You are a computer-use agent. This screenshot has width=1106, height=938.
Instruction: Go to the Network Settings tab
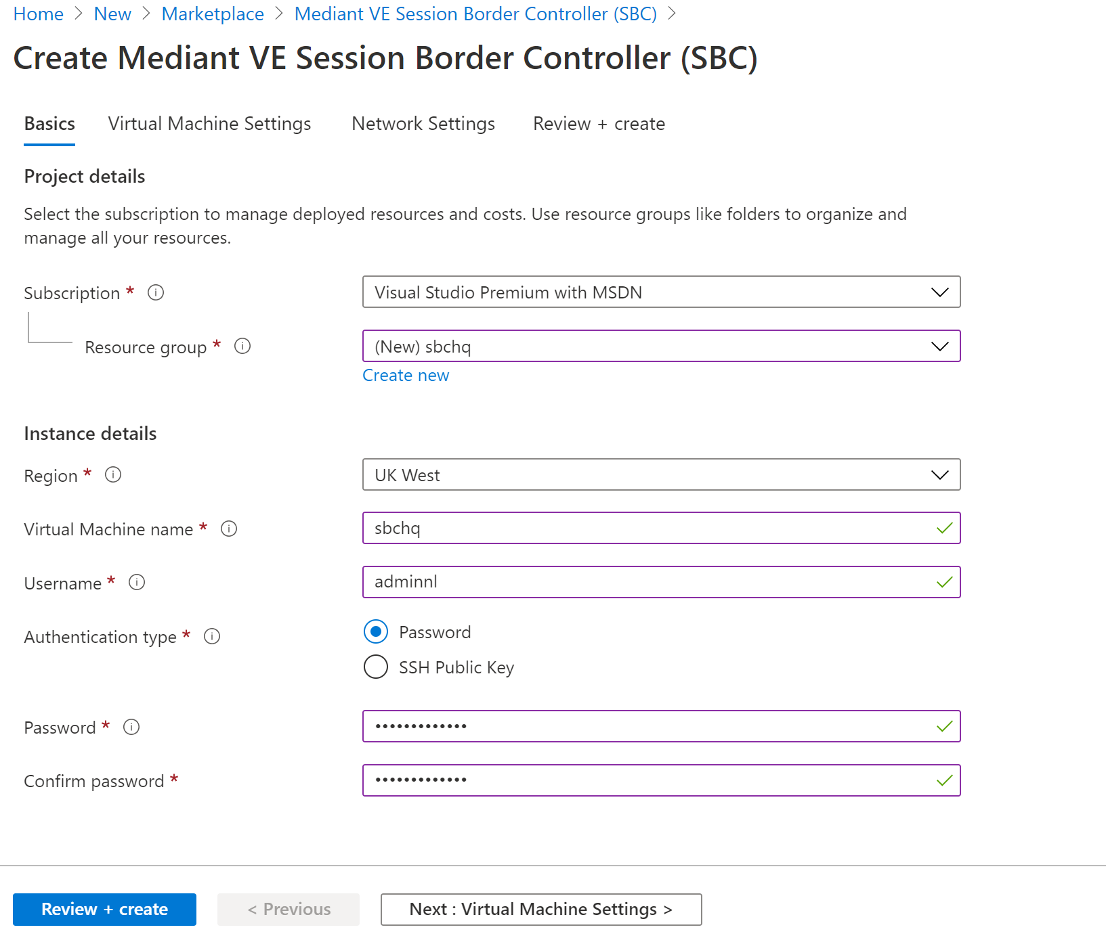[x=423, y=124]
